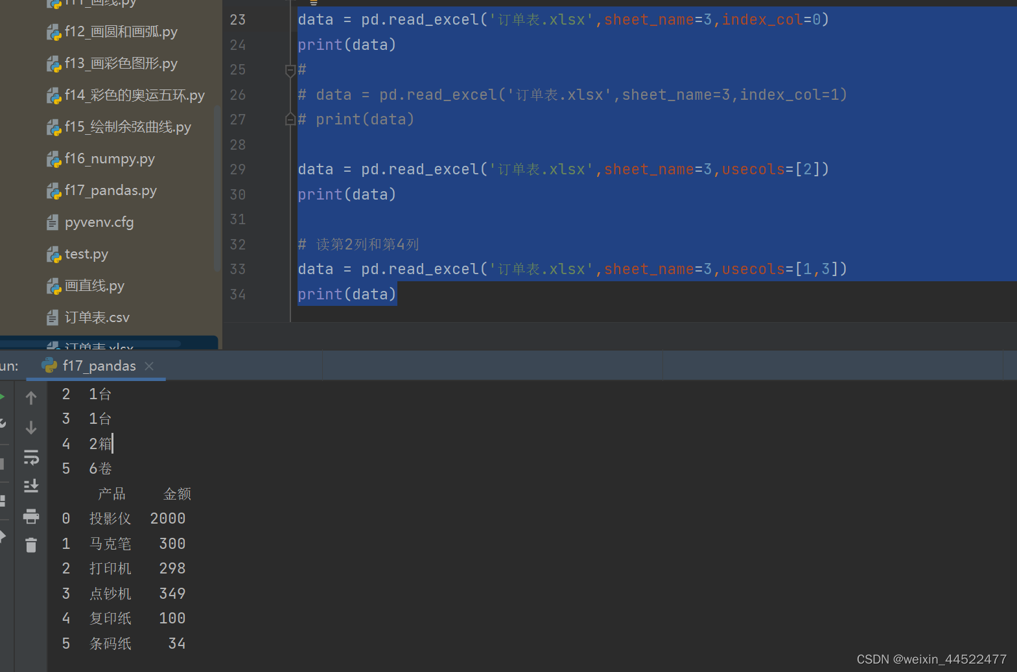Open 画直线.py file
Image resolution: width=1017 pixels, height=672 pixels.
pyautogui.click(x=95, y=286)
